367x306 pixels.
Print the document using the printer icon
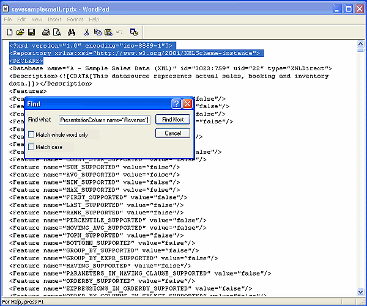point(46,32)
